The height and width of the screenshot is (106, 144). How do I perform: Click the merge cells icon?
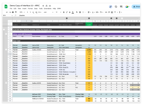tap(83, 12)
